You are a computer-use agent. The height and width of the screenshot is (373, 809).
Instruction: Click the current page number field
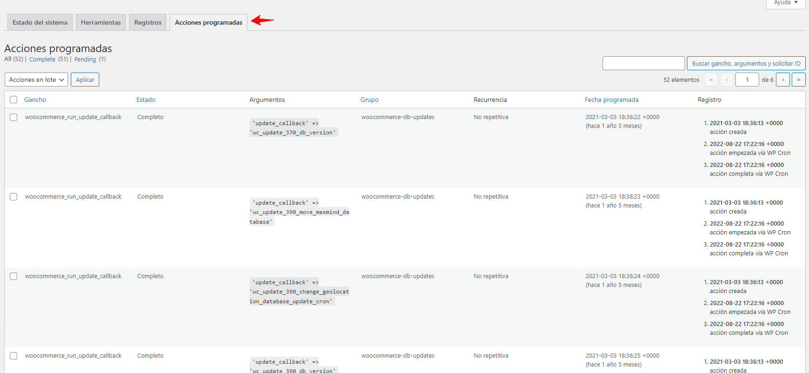point(747,80)
